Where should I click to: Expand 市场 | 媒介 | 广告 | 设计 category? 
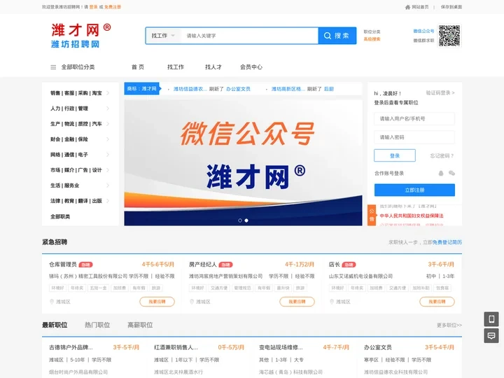80,170
